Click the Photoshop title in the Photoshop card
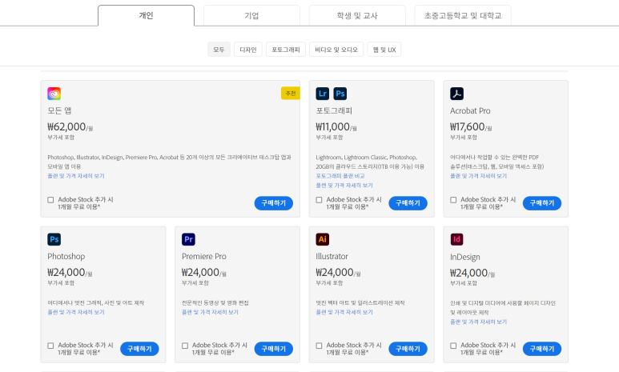This screenshot has height=372, width=619. pyautogui.click(x=66, y=257)
